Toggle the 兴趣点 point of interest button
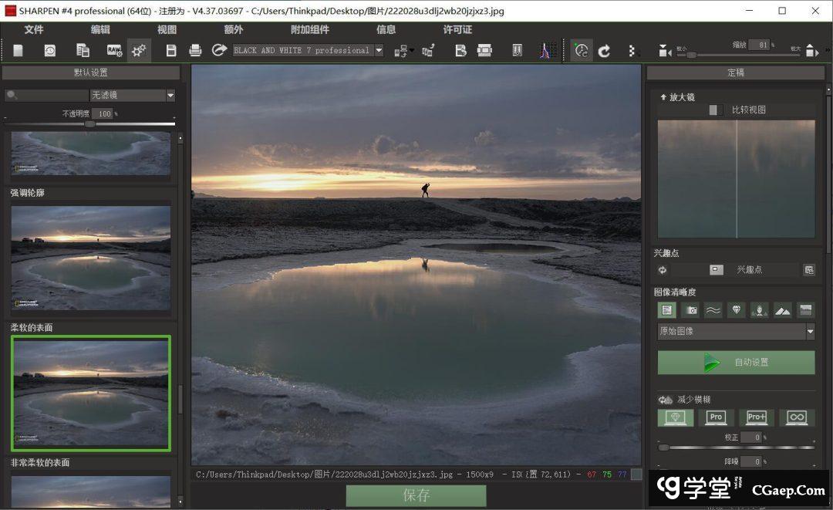Screen dimensions: 833x510 [717, 270]
